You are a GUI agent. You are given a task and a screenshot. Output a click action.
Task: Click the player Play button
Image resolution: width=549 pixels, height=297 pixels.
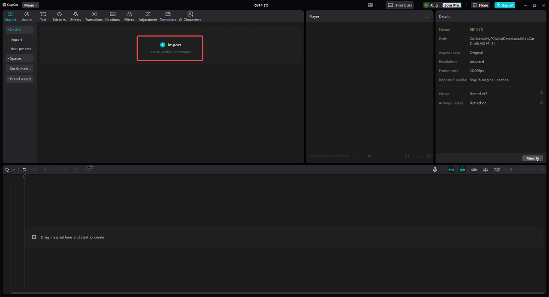click(370, 156)
